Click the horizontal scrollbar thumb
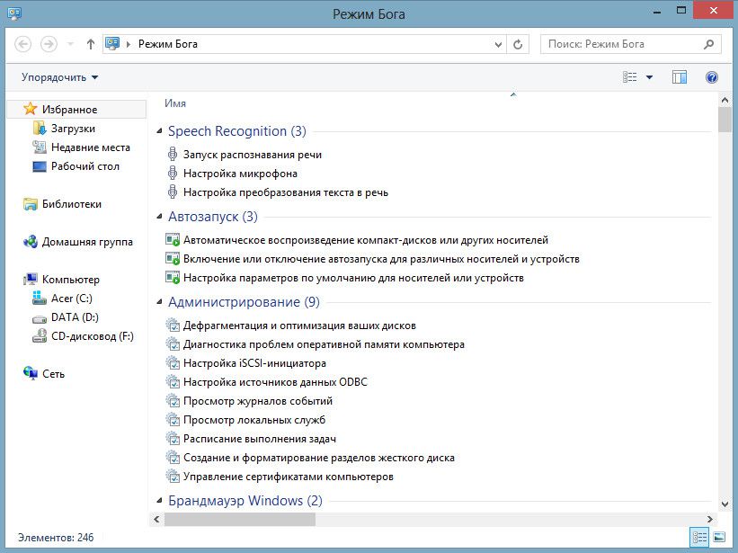The height and width of the screenshot is (553, 738). pyautogui.click(x=239, y=519)
